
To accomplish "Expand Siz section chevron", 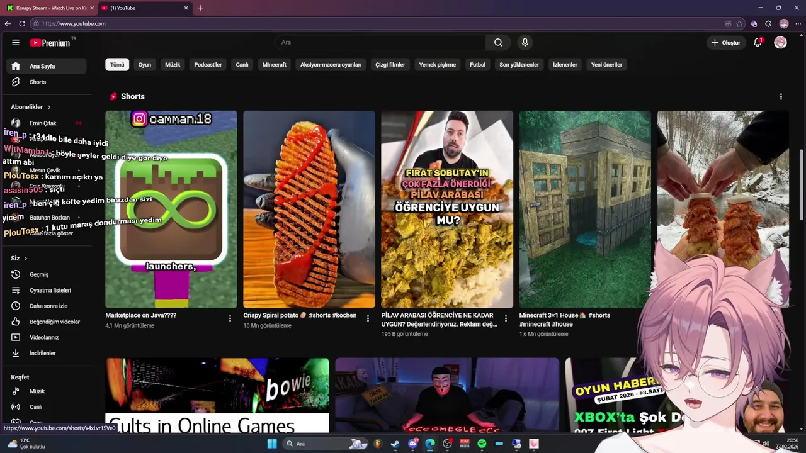I will click(x=25, y=259).
